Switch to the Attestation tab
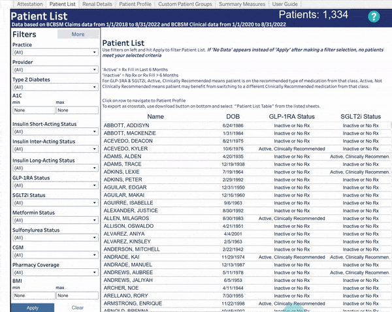The image size is (392, 312). pos(29,4)
